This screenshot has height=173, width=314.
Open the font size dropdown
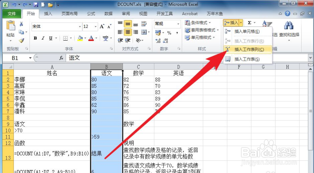tap(95, 27)
